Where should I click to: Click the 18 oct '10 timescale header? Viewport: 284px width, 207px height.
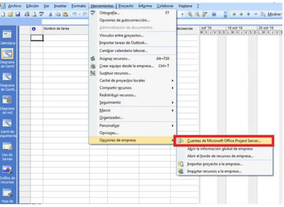[242, 28]
